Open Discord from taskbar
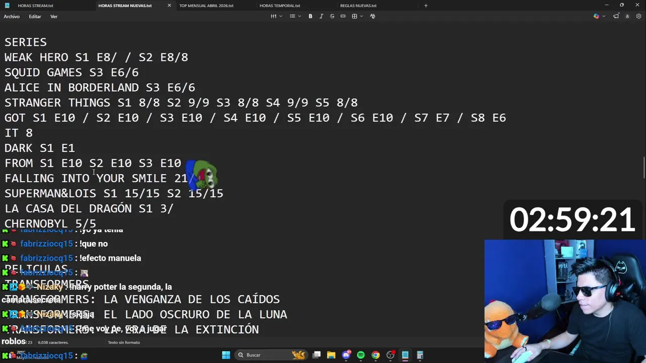 pos(346,355)
